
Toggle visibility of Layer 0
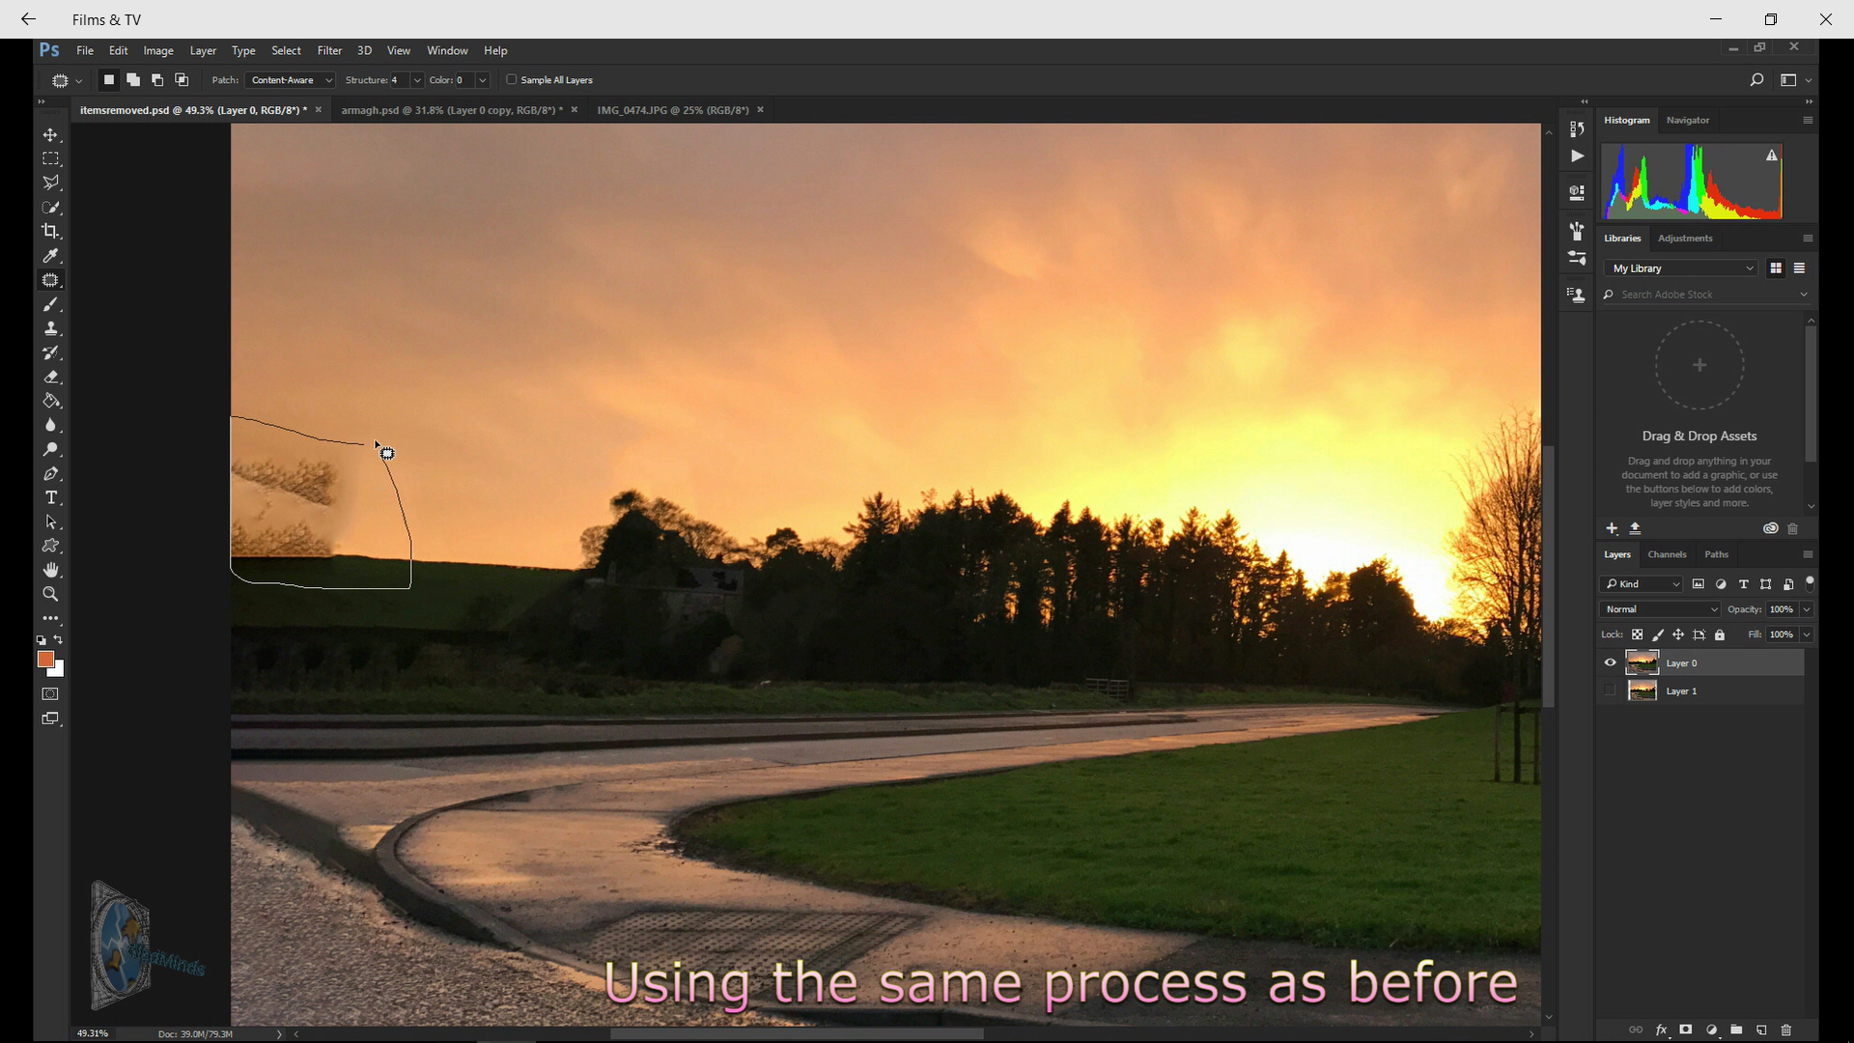(x=1610, y=662)
